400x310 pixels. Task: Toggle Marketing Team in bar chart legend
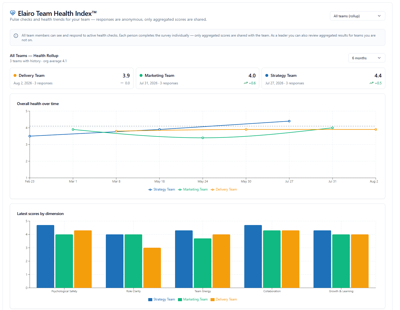pos(193,299)
